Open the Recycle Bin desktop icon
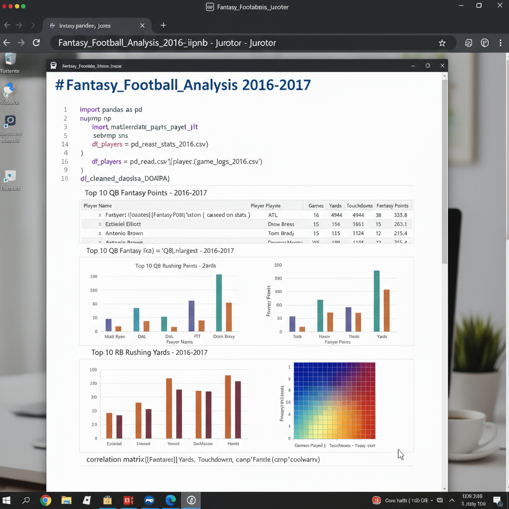The image size is (509, 509). (10, 61)
